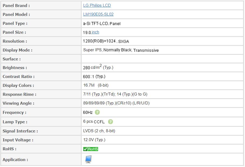Open the LG.Philips LCD brand link
The image size is (245, 167).
pos(97,5)
